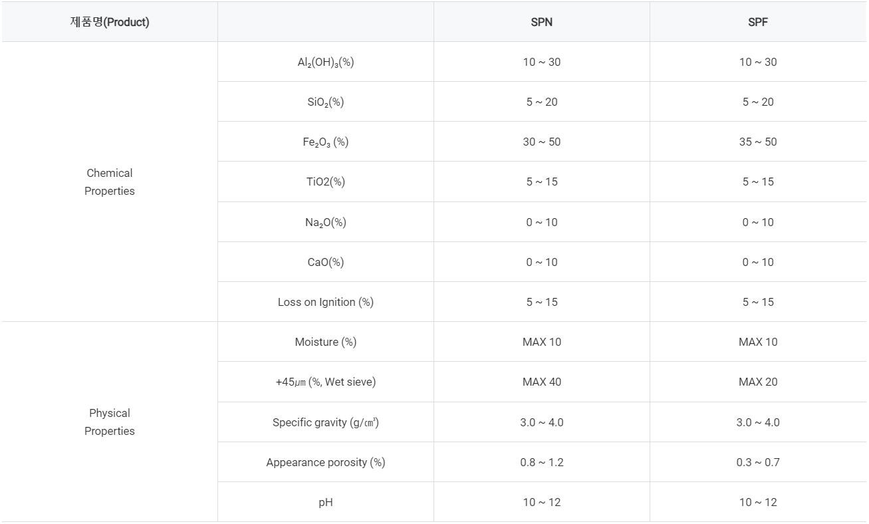Click the Al2(OH)3(%) property cell

pyautogui.click(x=326, y=62)
